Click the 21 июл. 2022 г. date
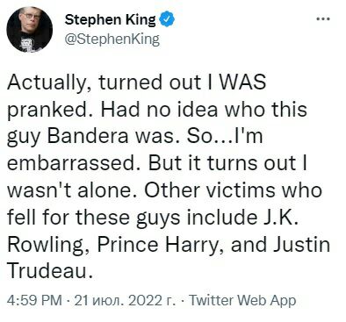Screen dimensions: 346x322 pyautogui.click(x=125, y=300)
